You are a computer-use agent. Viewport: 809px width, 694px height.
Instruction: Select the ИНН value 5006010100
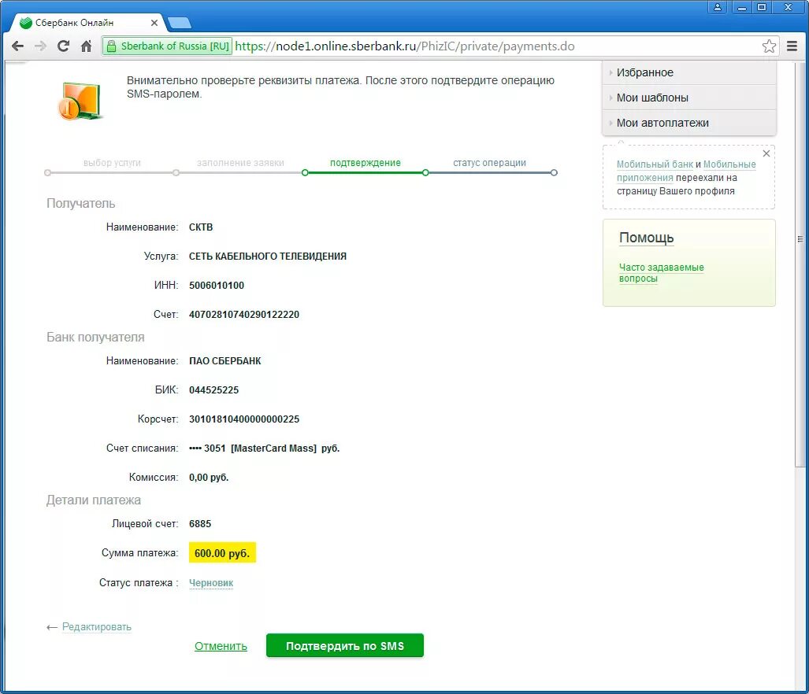tap(216, 286)
